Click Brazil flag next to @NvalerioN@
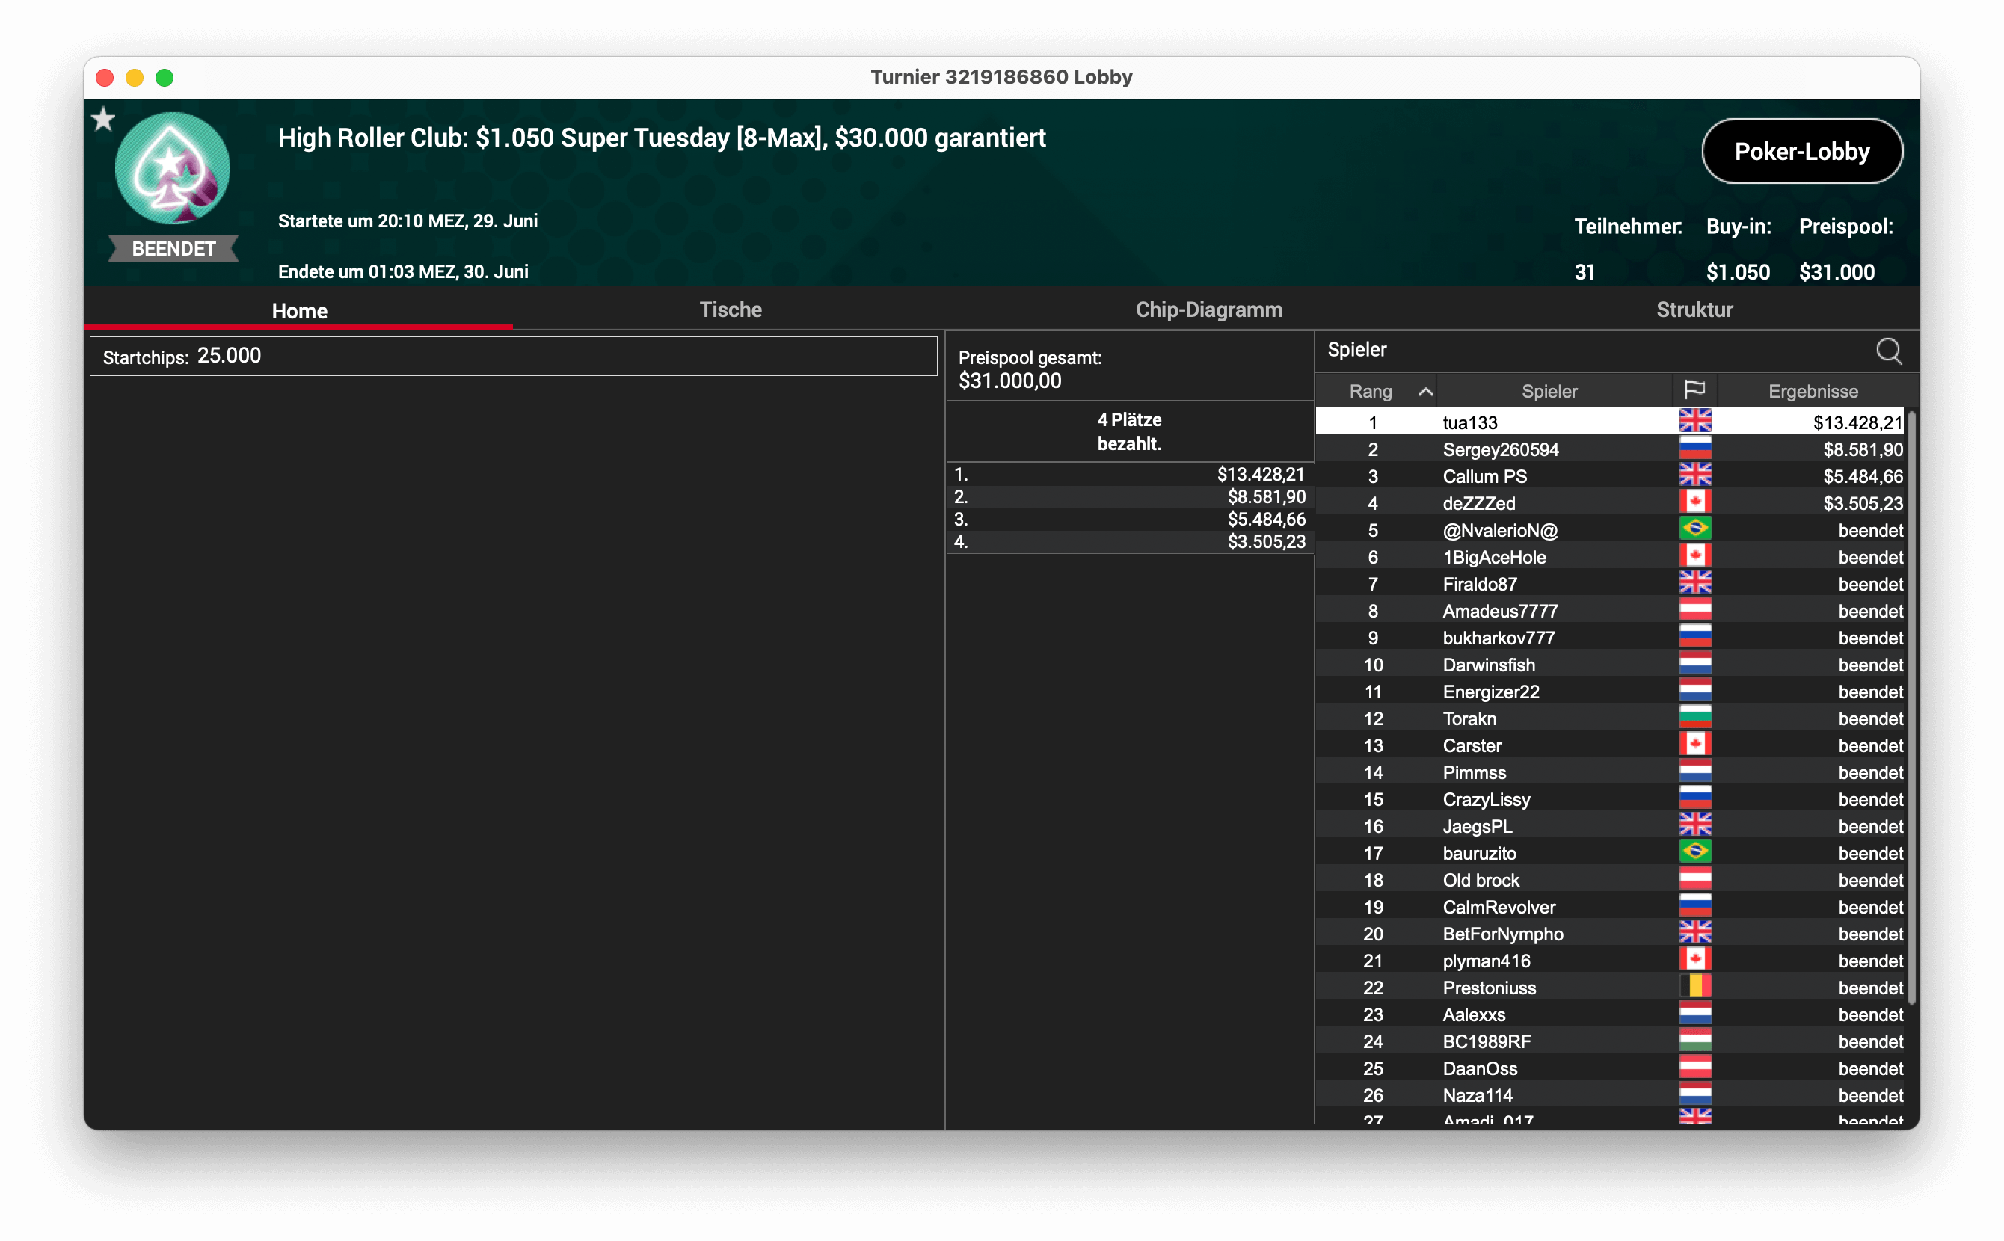The image size is (2004, 1241). click(x=1694, y=529)
